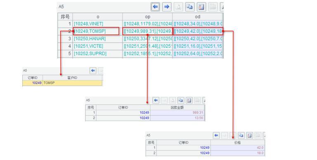Click 10249 in the 989.31 row
Viewport: 317px width, 160px height.
pyautogui.click(x=123, y=113)
